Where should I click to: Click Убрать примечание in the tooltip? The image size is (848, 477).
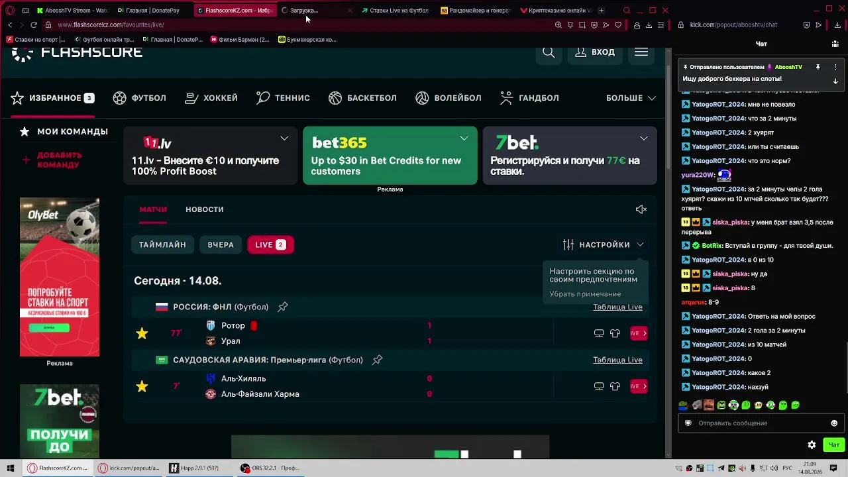(585, 294)
